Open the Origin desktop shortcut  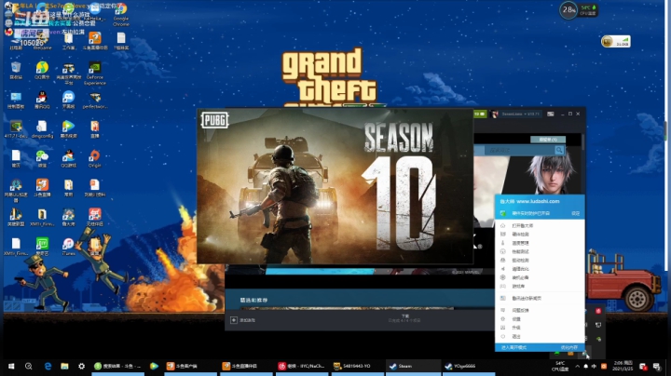94,158
